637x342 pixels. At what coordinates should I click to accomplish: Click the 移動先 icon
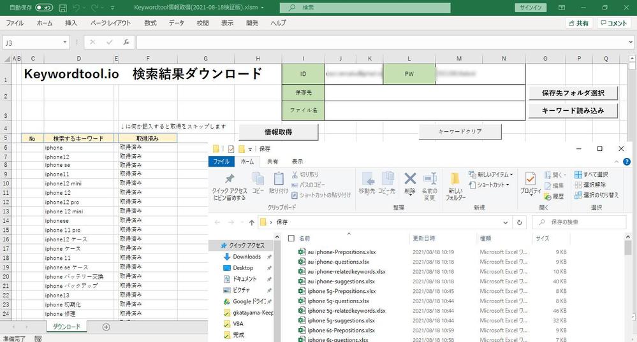pyautogui.click(x=368, y=179)
